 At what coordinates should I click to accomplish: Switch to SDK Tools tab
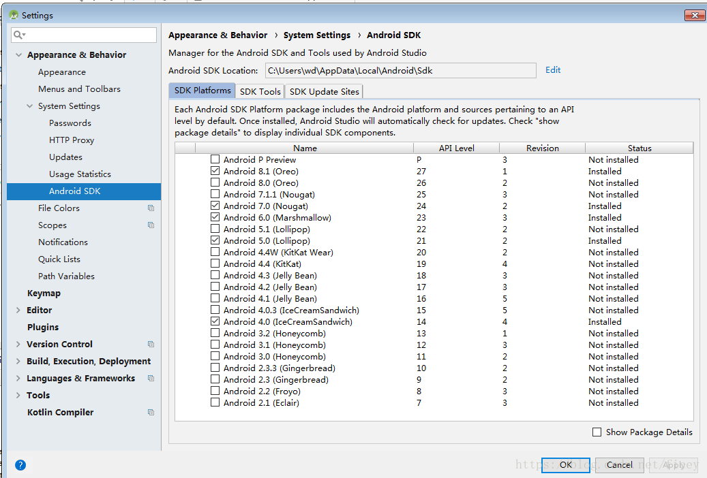(x=260, y=91)
